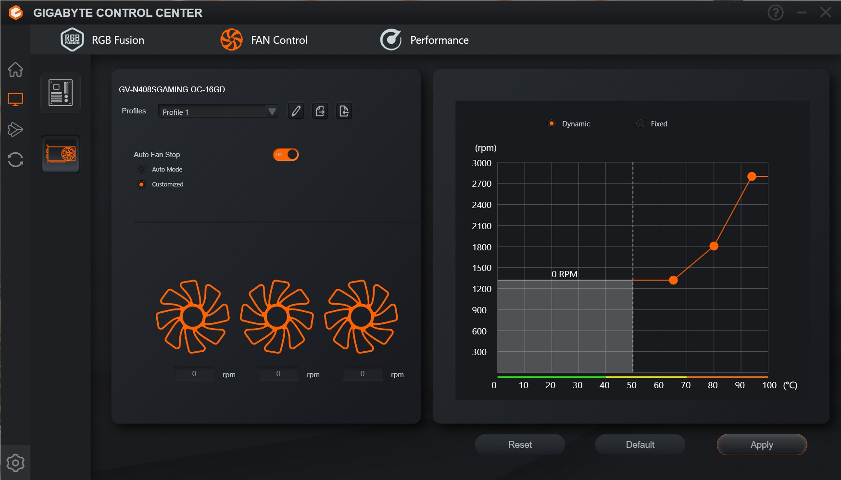Viewport: 841px width, 480px height.
Task: Click the Performance gauge icon
Action: point(390,40)
